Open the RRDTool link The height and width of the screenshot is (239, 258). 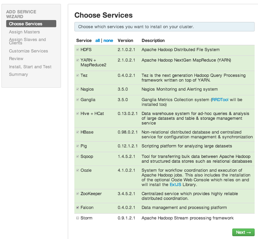click(220, 100)
